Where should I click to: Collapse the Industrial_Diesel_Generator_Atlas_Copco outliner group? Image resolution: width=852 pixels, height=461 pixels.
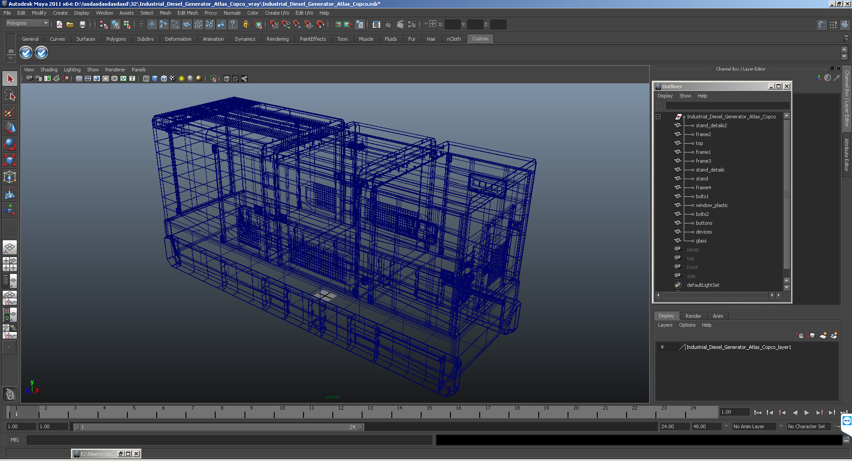659,117
